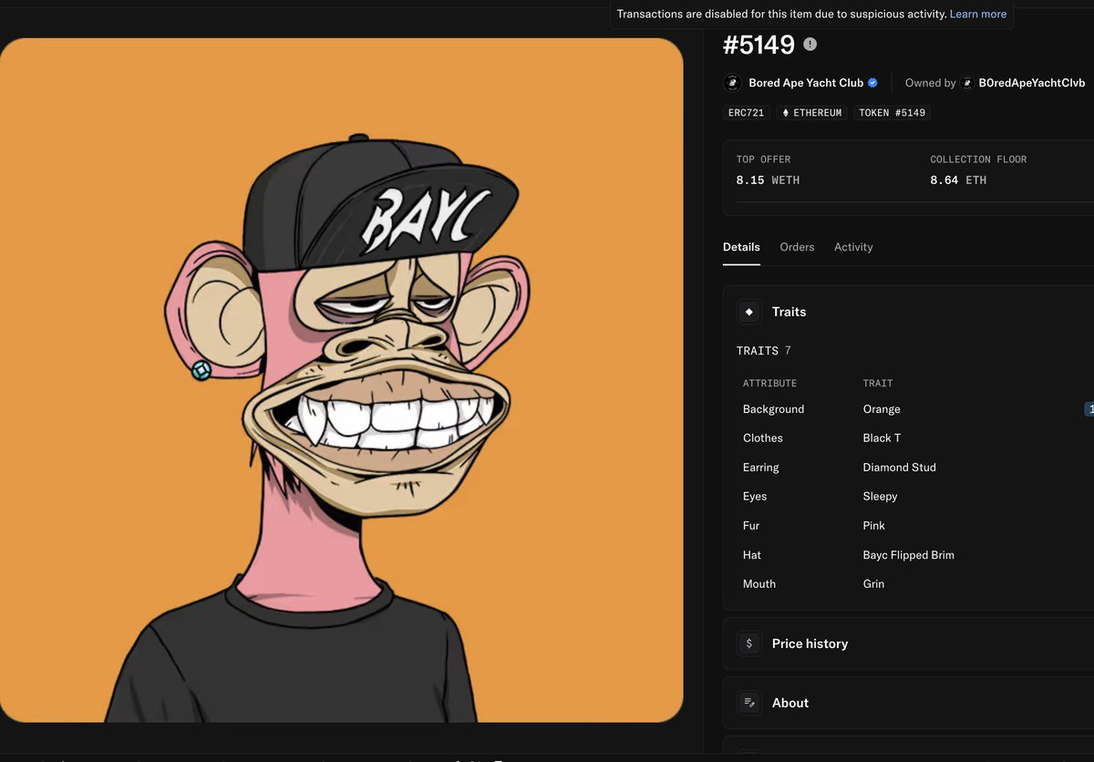Click the dollar Price history icon

pyautogui.click(x=749, y=644)
